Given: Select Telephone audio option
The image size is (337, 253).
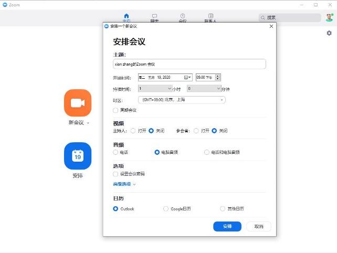Looking at the screenshot, I should click(x=115, y=152).
